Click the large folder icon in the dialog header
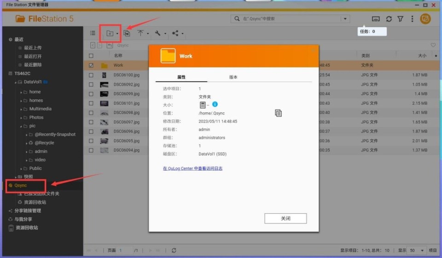The width and height of the screenshot is (442, 258). click(x=168, y=56)
